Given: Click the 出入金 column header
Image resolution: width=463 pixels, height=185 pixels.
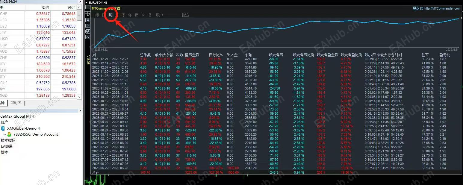Looking at the screenshot, I should (232, 55).
